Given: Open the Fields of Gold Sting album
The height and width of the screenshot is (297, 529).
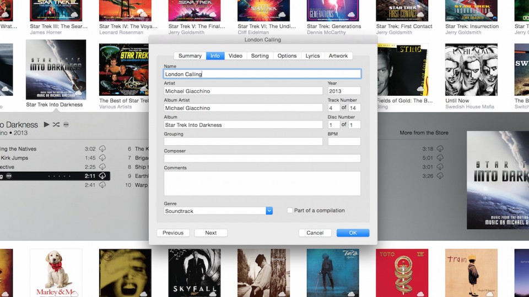Looking at the screenshot, I should (x=403, y=70).
